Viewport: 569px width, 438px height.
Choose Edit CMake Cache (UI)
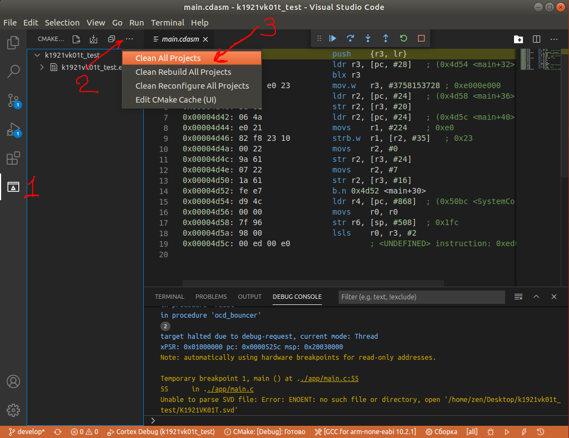192,100
